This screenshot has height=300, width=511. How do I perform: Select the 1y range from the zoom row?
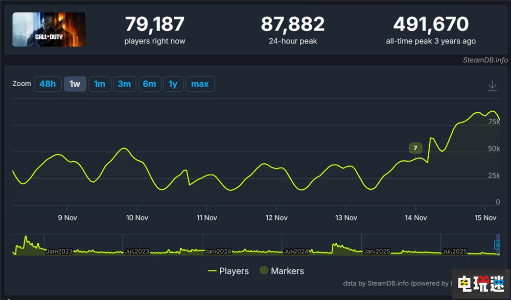(173, 84)
